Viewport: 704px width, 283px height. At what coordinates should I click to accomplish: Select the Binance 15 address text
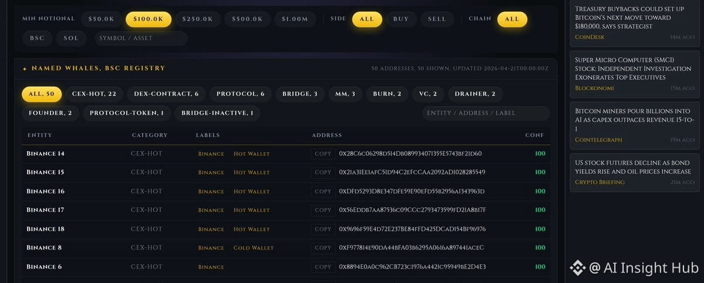pyautogui.click(x=412, y=172)
